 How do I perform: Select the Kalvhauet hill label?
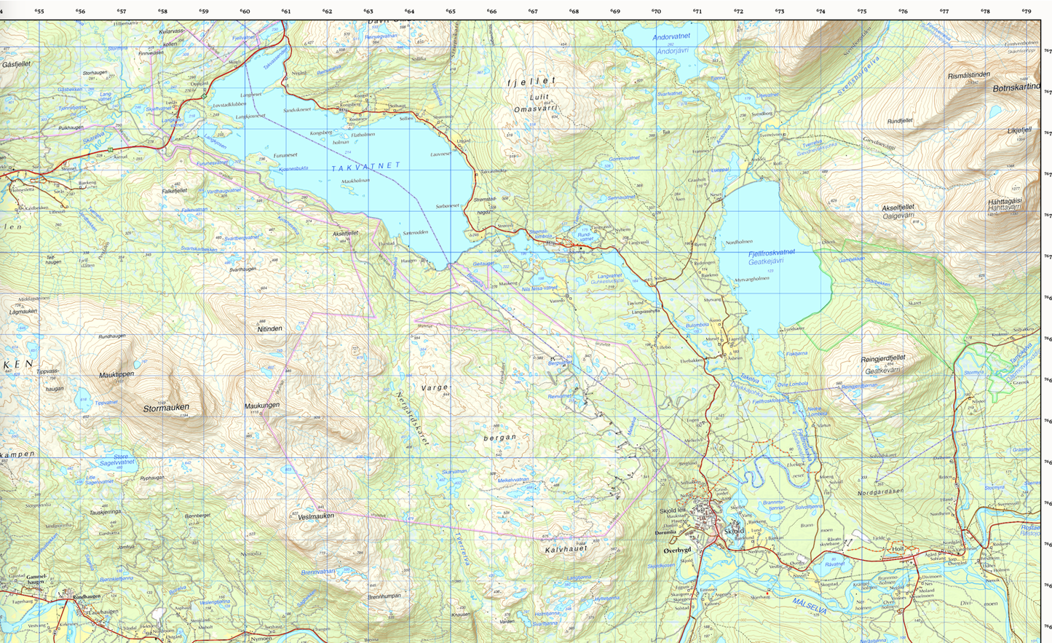pyautogui.click(x=566, y=551)
